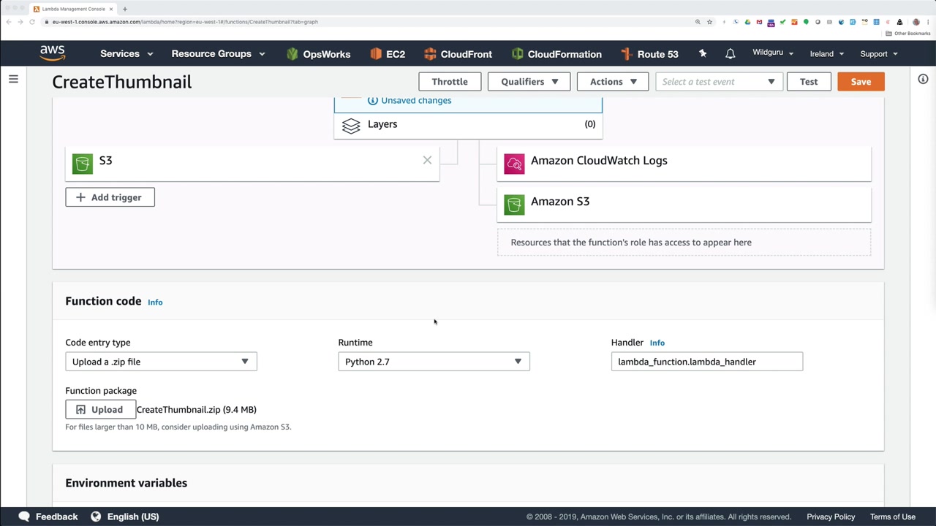The width and height of the screenshot is (936, 526).
Task: Open the Qualifiers dropdown
Action: [x=529, y=82]
